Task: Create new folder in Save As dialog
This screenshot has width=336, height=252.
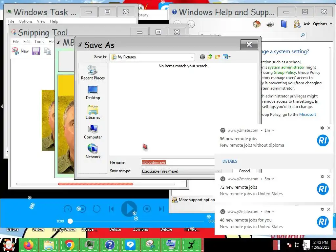Action: coord(218,57)
